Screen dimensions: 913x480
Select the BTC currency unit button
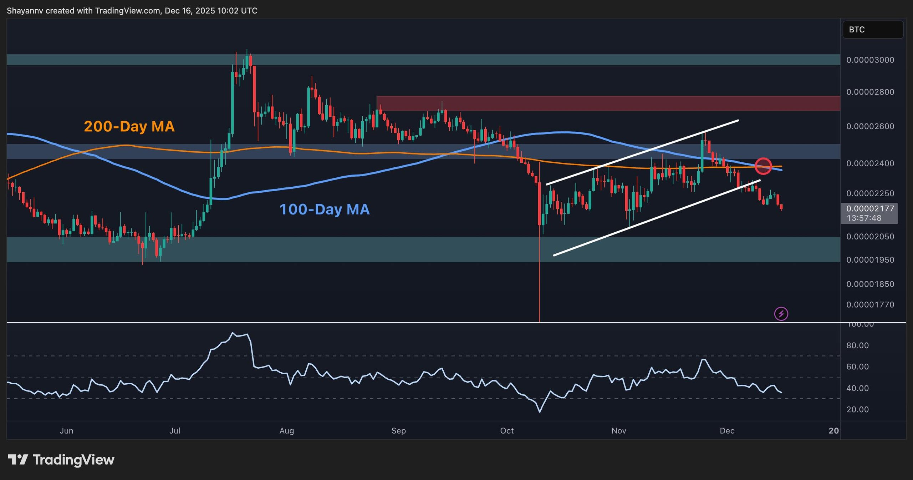tap(873, 30)
